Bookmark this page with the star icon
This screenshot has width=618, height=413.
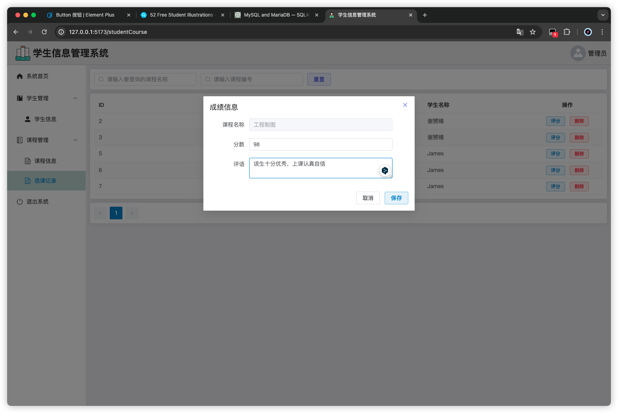[x=533, y=32]
